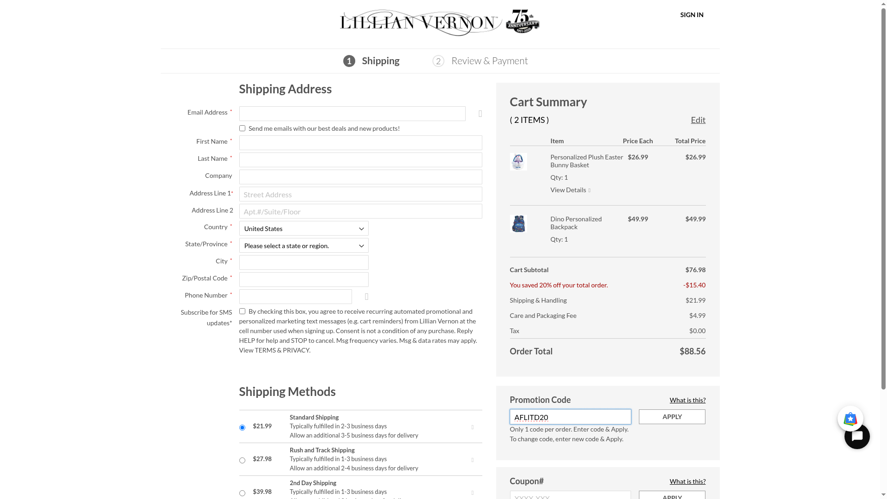Image resolution: width=887 pixels, height=499 pixels.
Task: Select Rush and Track Shipping $27.98
Action: [242, 460]
